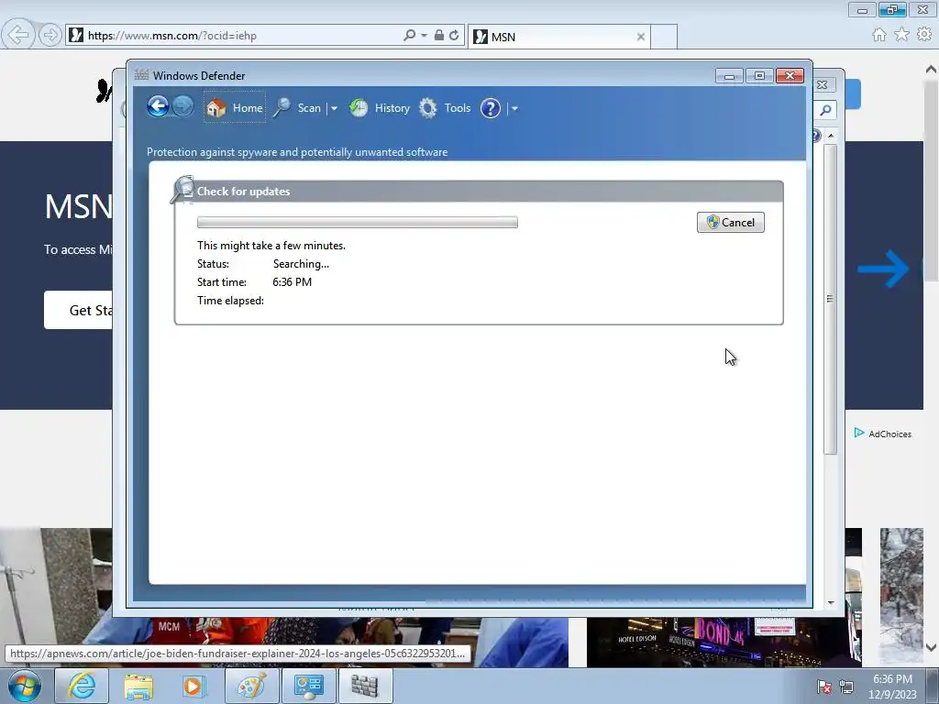Click the background window scrollbar up arrow
Image resolution: width=939 pixels, height=704 pixels.
[x=831, y=136]
